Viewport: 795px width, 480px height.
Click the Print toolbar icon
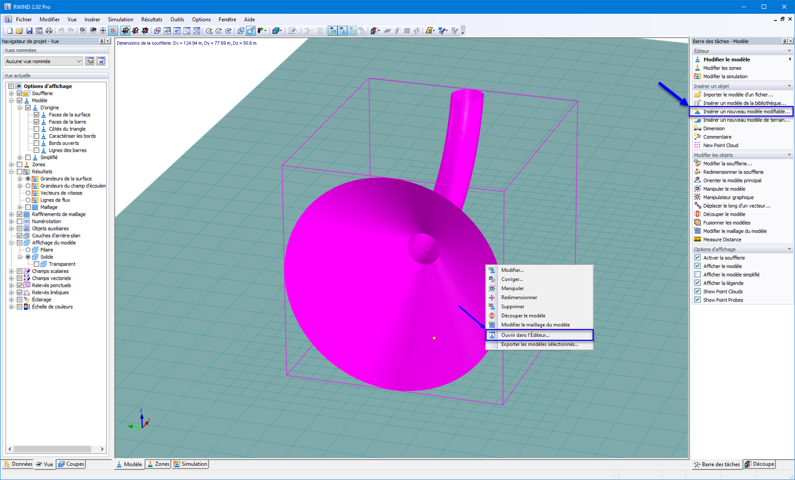point(49,31)
